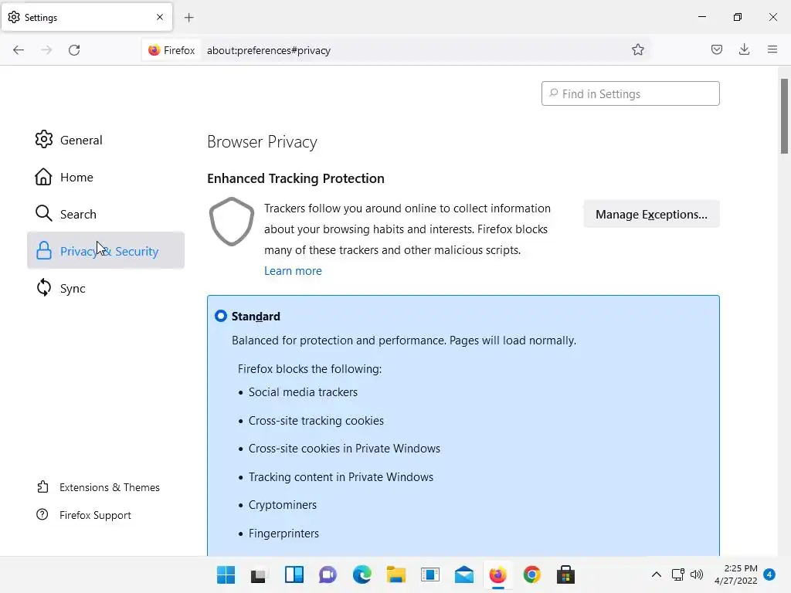The image size is (791, 593).
Task: Click 'Tracking content in Private Windows' text
Action: [x=341, y=477]
